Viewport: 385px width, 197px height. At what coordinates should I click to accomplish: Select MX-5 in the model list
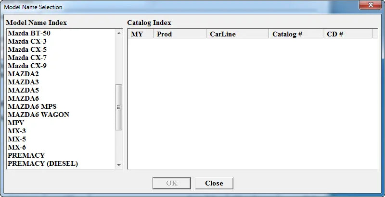[x=17, y=139]
